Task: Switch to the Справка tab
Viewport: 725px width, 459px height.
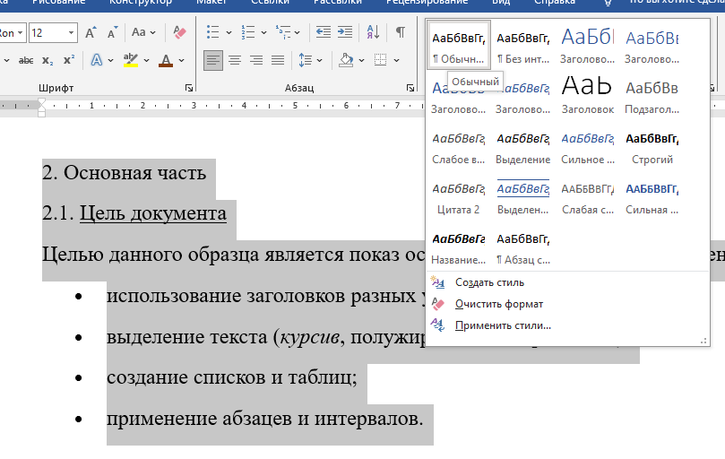Action: coord(555,3)
